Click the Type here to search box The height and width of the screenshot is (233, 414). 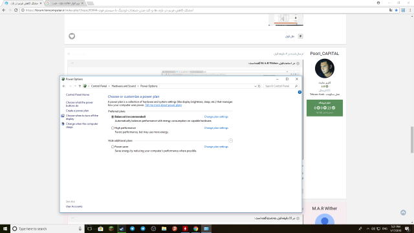click(x=47, y=228)
